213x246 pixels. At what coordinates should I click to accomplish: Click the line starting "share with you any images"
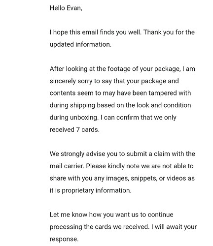pyautogui.click(x=122, y=178)
